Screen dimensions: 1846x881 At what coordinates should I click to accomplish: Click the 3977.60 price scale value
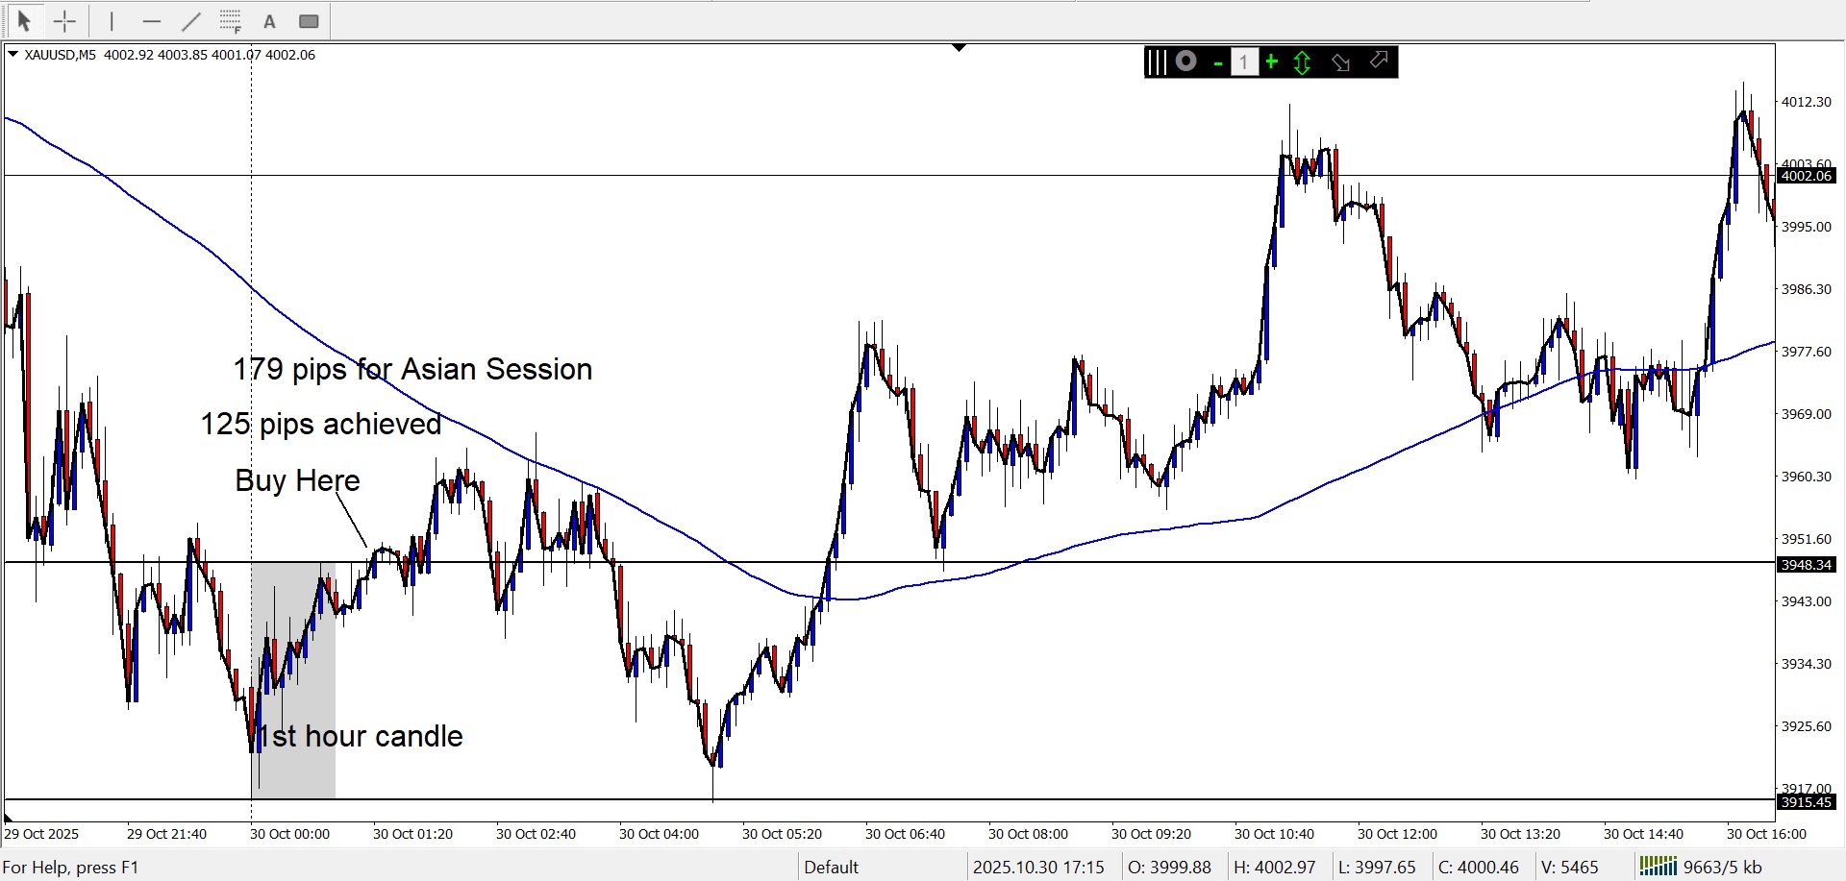[x=1807, y=352]
